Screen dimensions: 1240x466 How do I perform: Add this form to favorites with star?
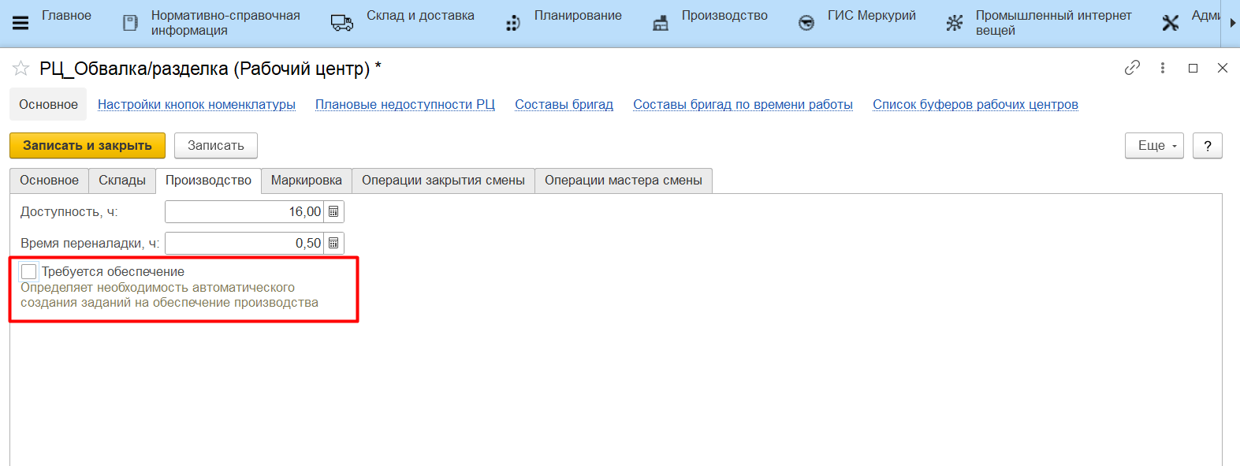(x=20, y=69)
